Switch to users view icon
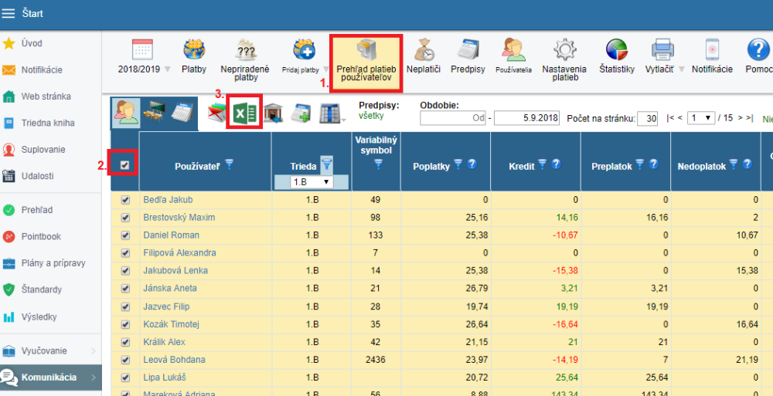The image size is (773, 396). point(127,113)
